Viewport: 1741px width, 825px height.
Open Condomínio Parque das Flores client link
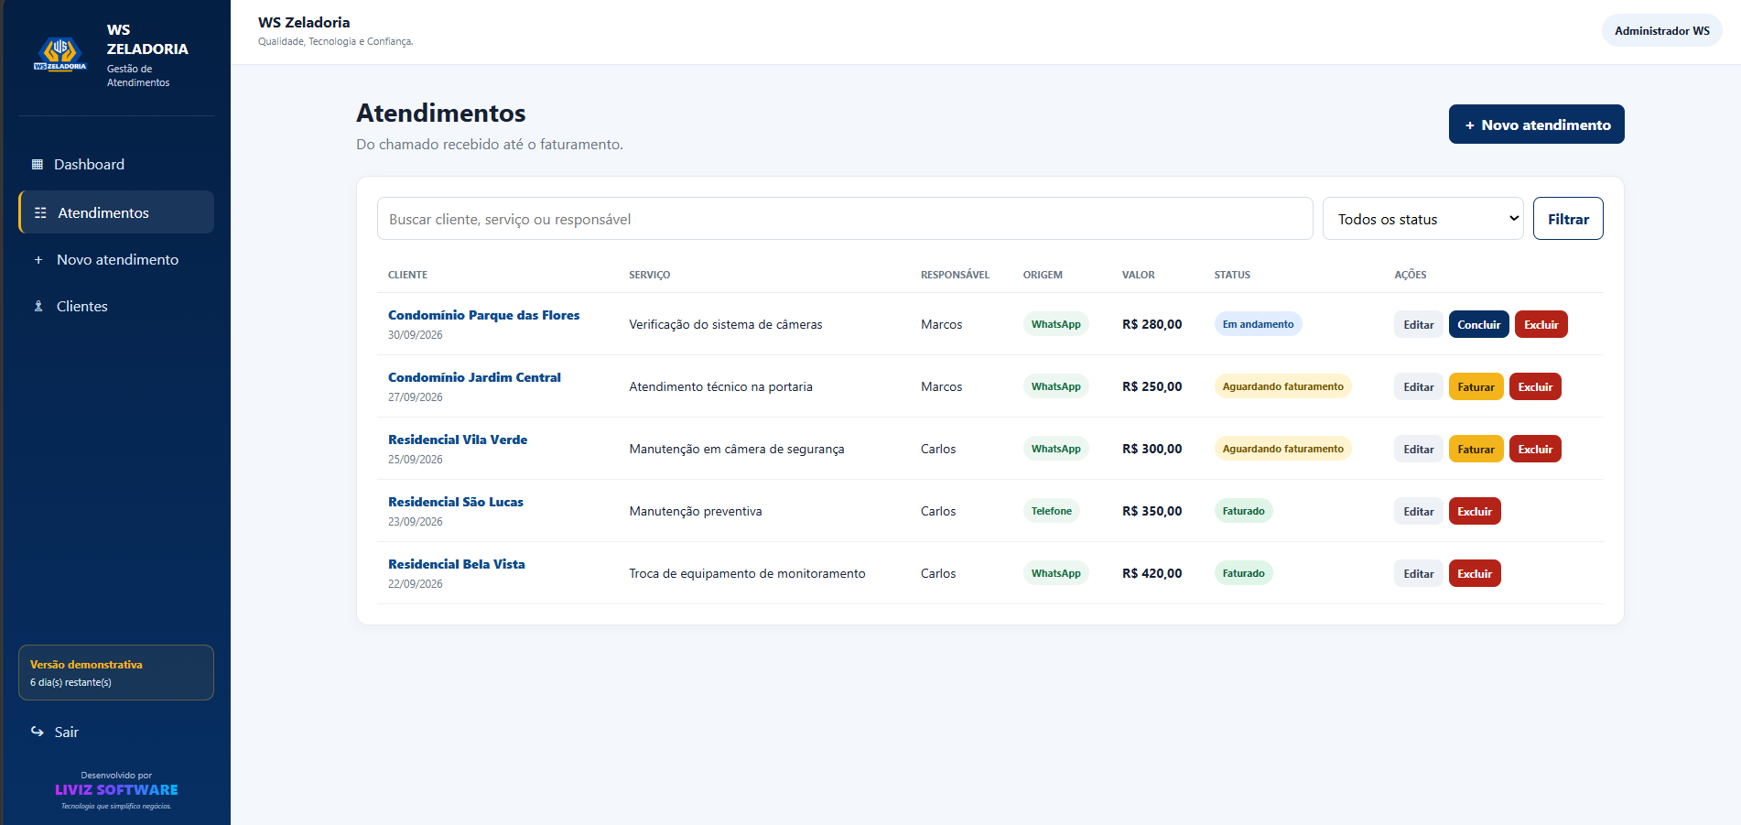[x=483, y=315]
